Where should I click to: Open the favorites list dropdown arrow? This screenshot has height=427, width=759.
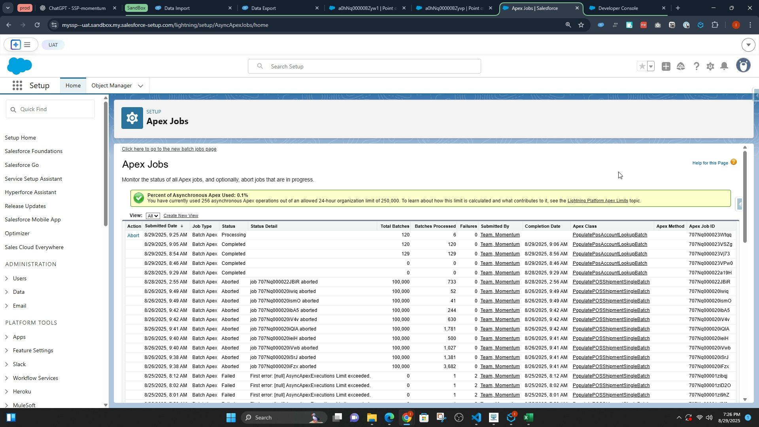click(651, 66)
